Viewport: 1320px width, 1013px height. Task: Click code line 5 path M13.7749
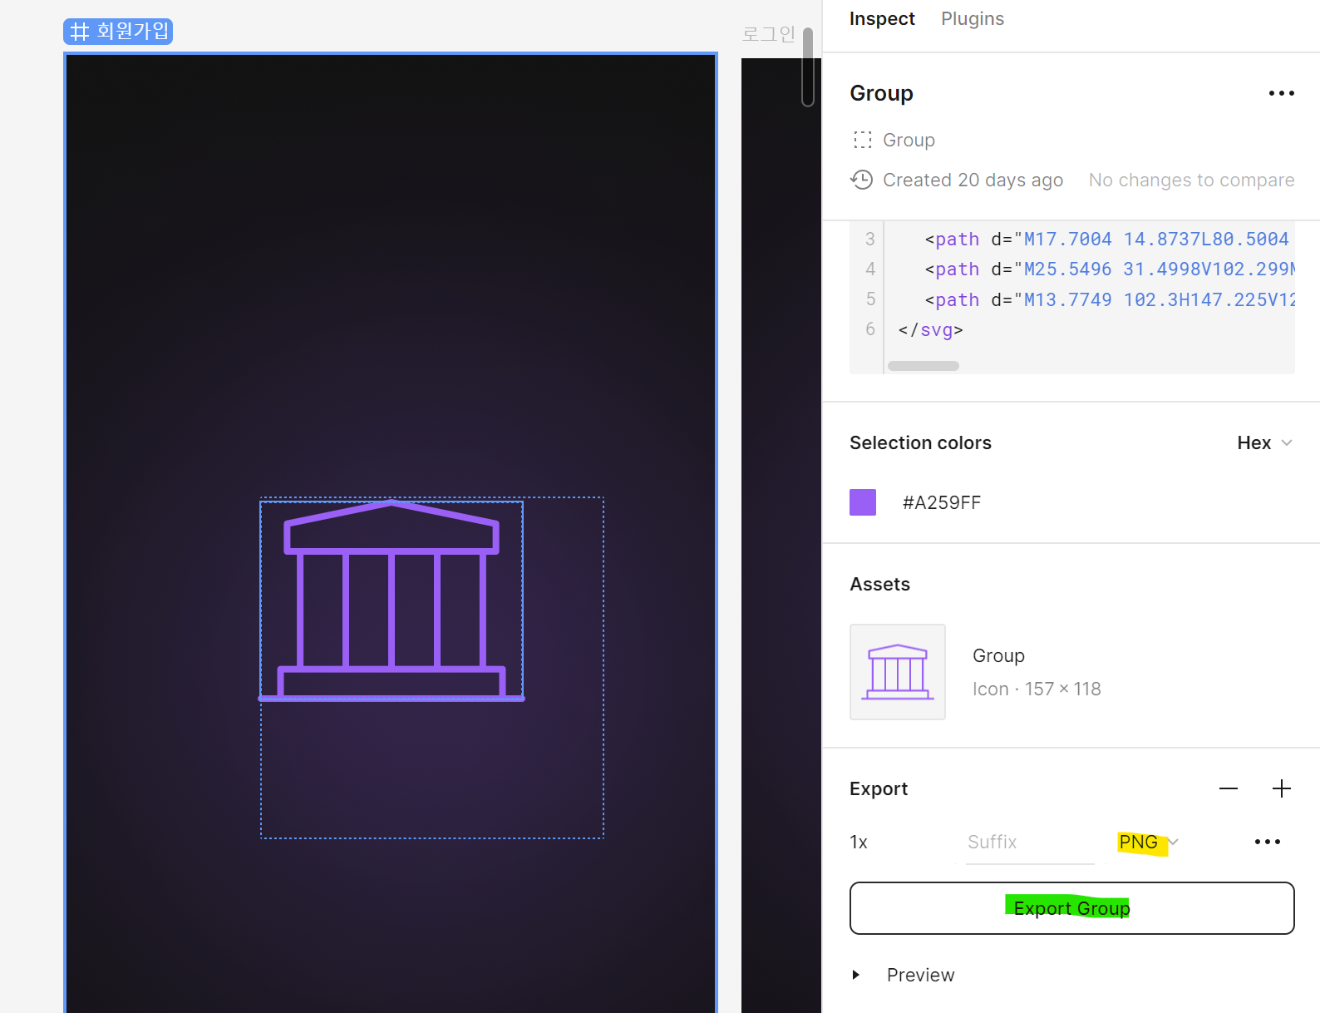point(1109,299)
